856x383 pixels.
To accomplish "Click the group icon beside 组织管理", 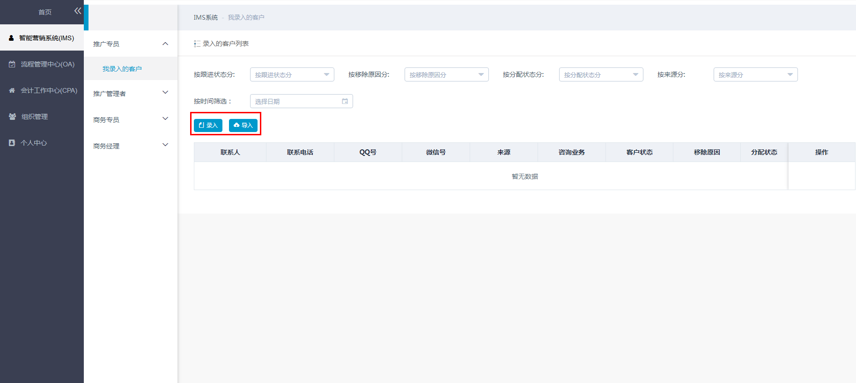I will pyautogui.click(x=12, y=117).
